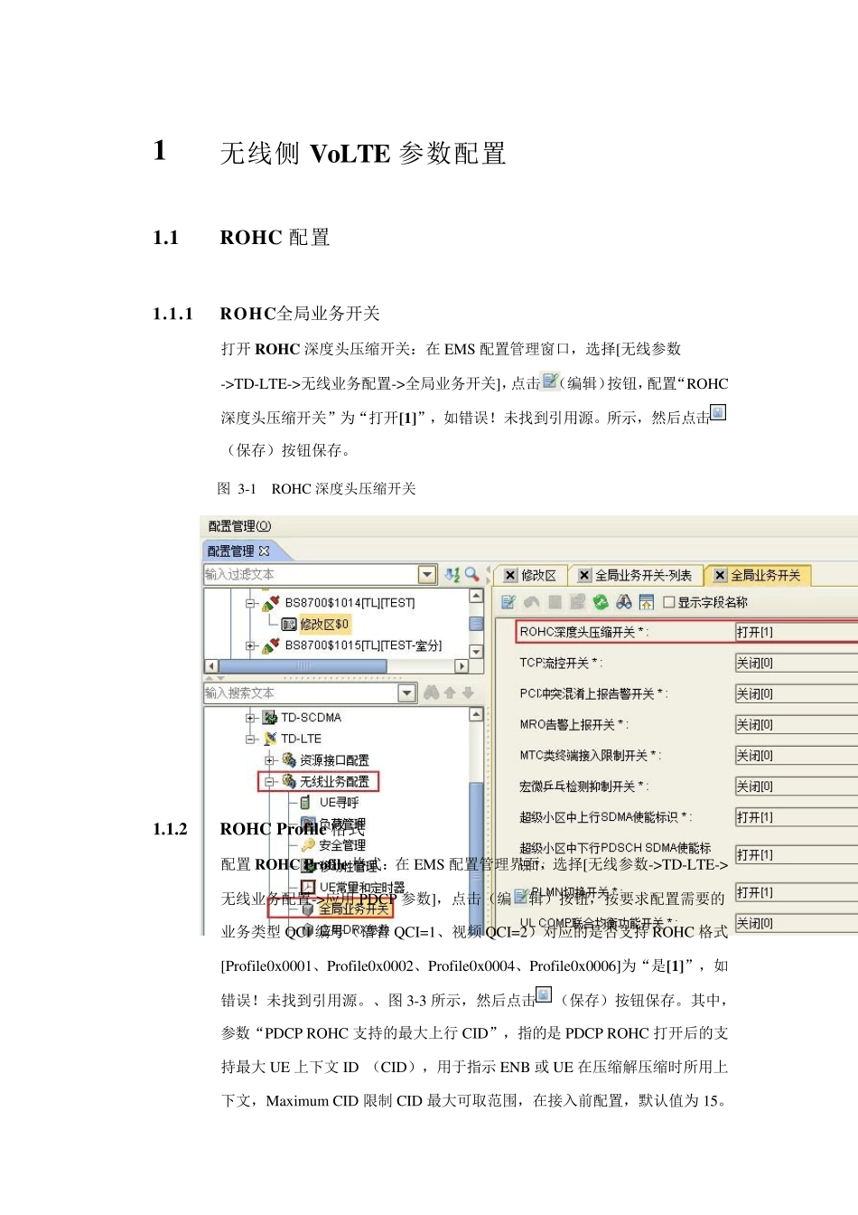Click the gray save icon in the toolbar

pos(555,602)
